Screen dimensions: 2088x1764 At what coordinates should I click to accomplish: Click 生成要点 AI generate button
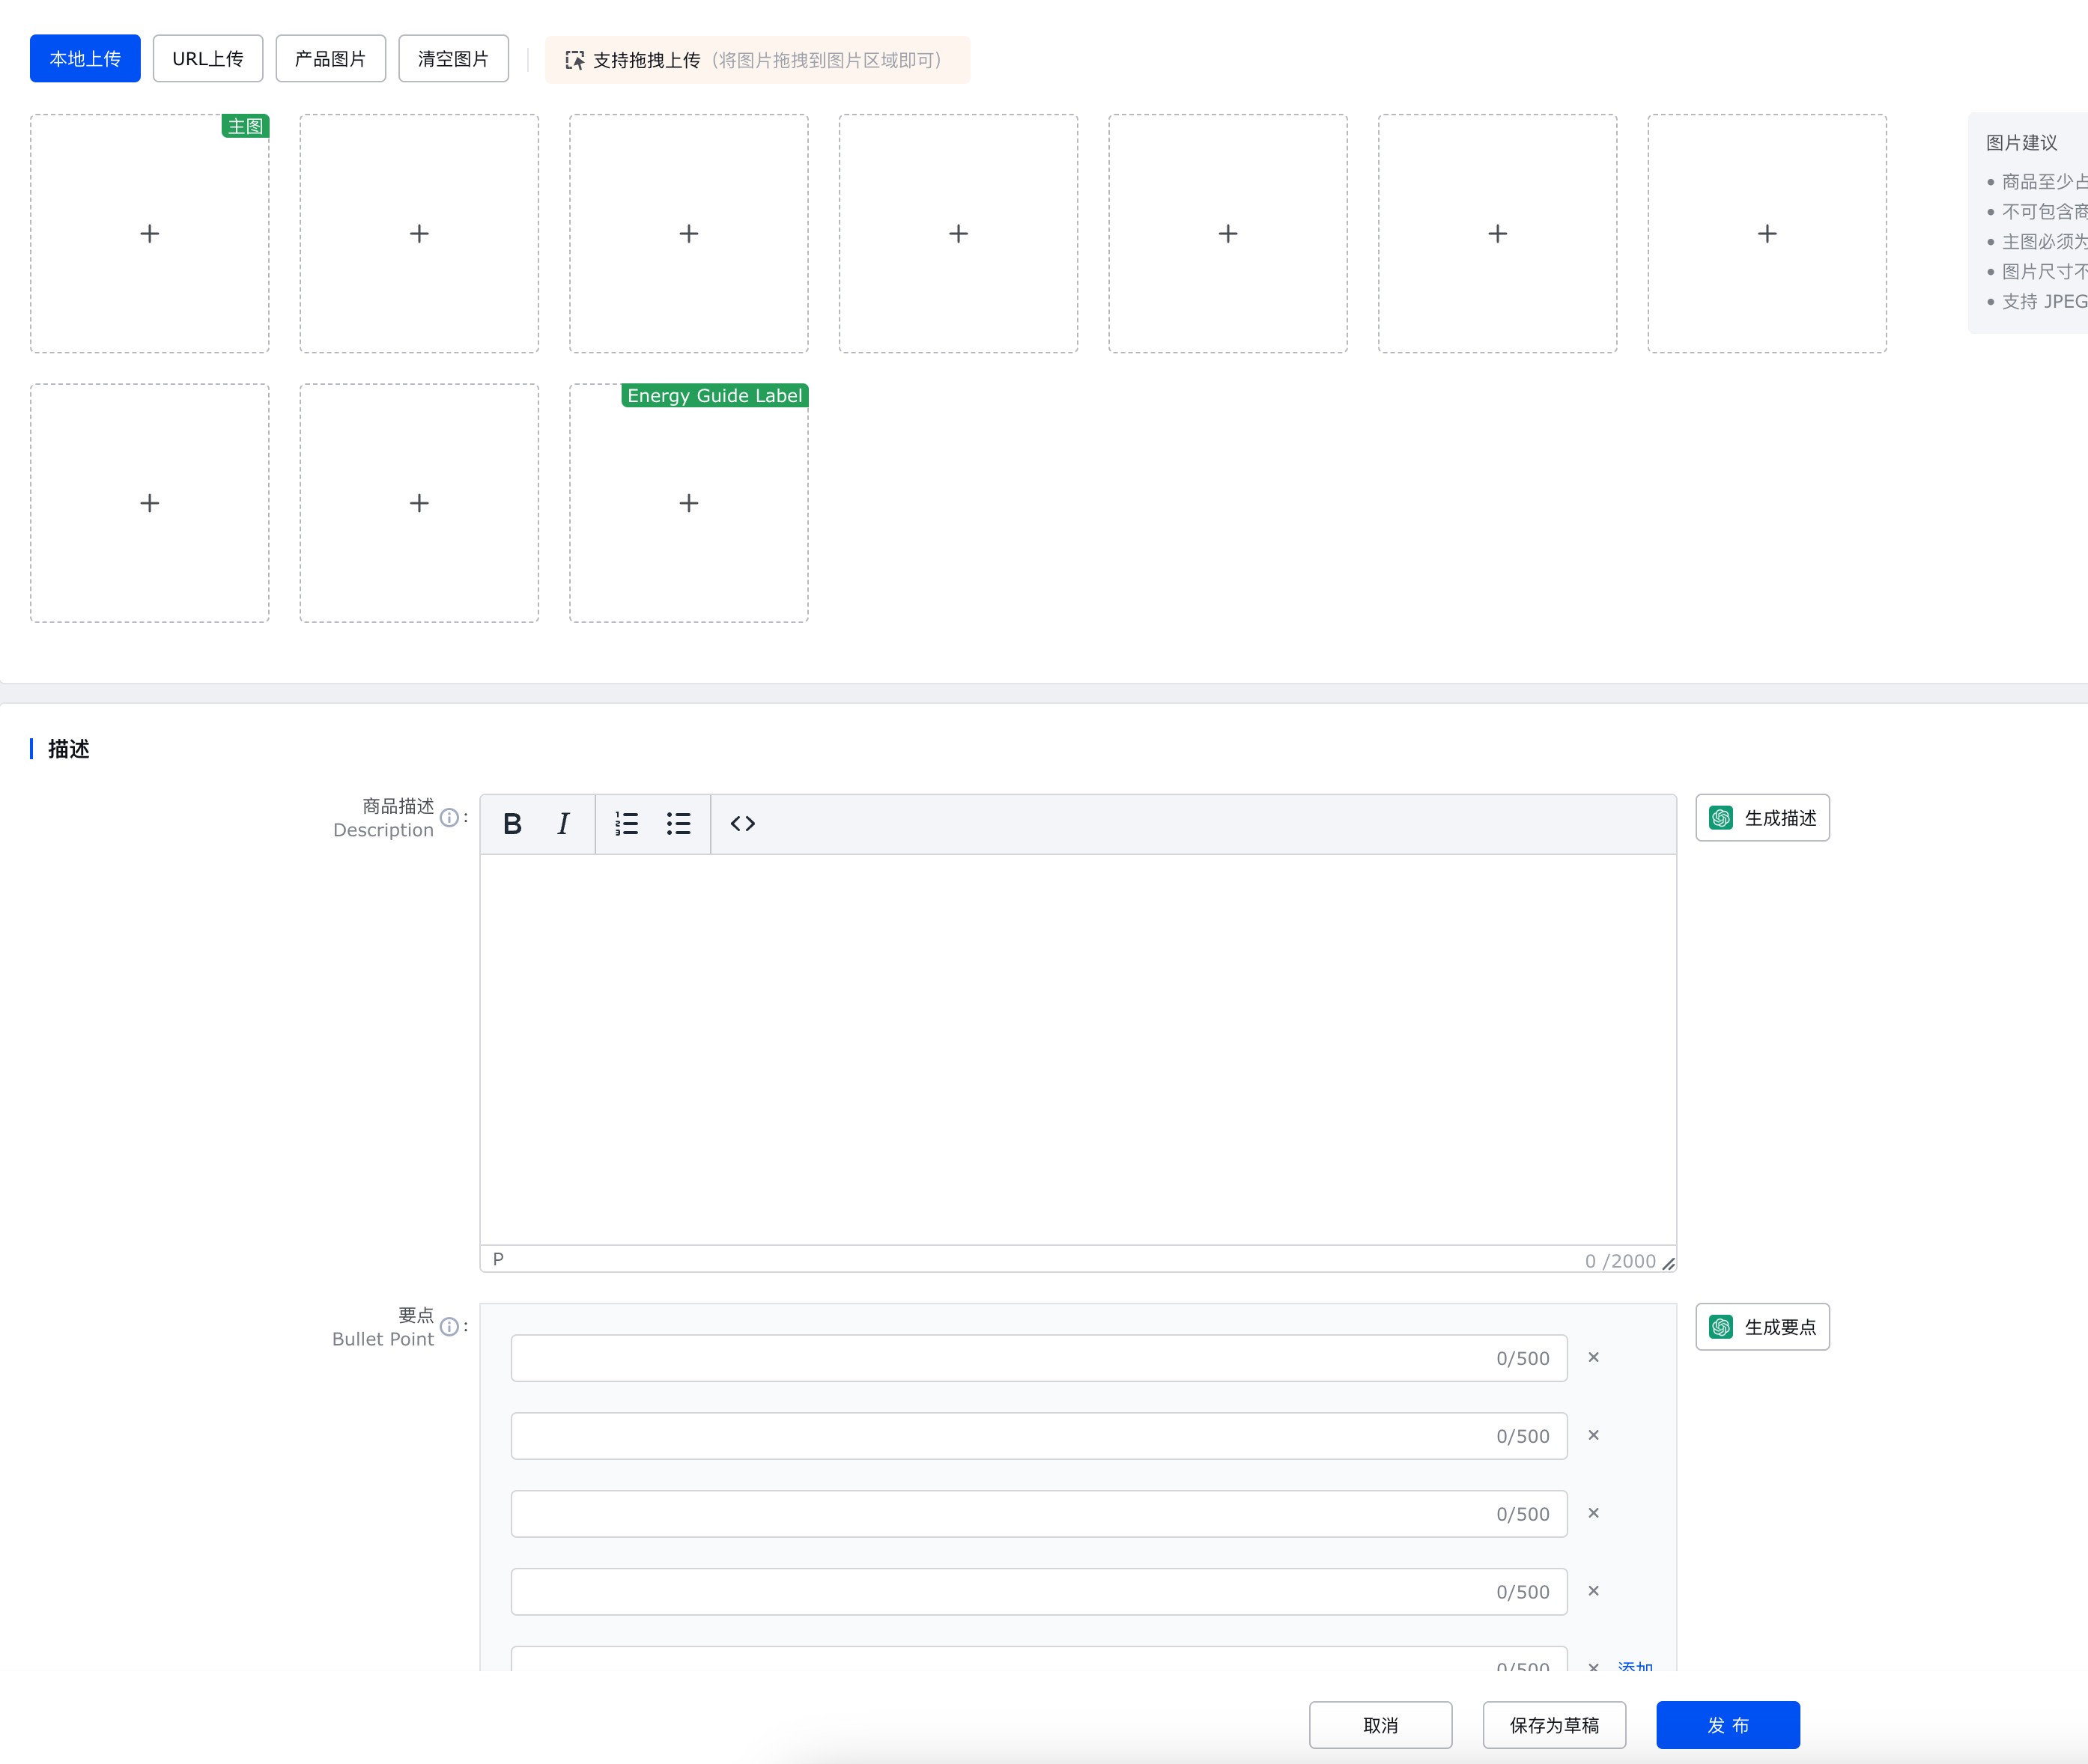[x=1762, y=1327]
